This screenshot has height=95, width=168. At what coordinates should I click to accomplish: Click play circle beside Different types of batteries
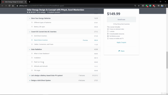tap(32, 22)
